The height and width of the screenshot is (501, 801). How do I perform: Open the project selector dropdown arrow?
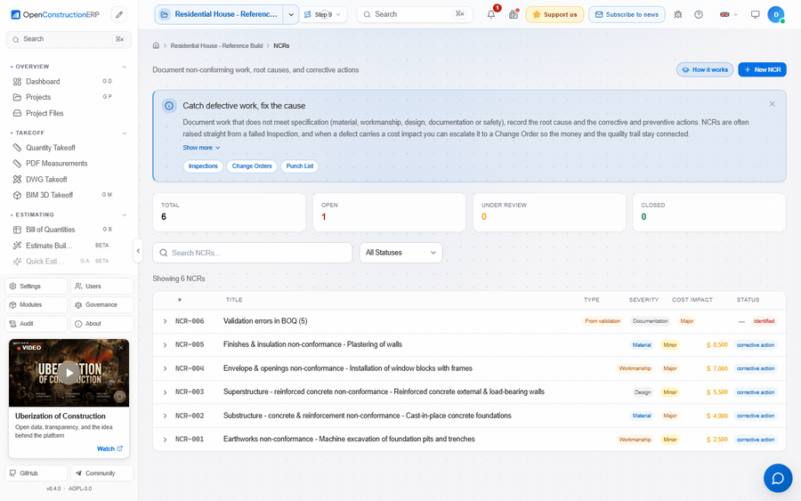pos(291,15)
